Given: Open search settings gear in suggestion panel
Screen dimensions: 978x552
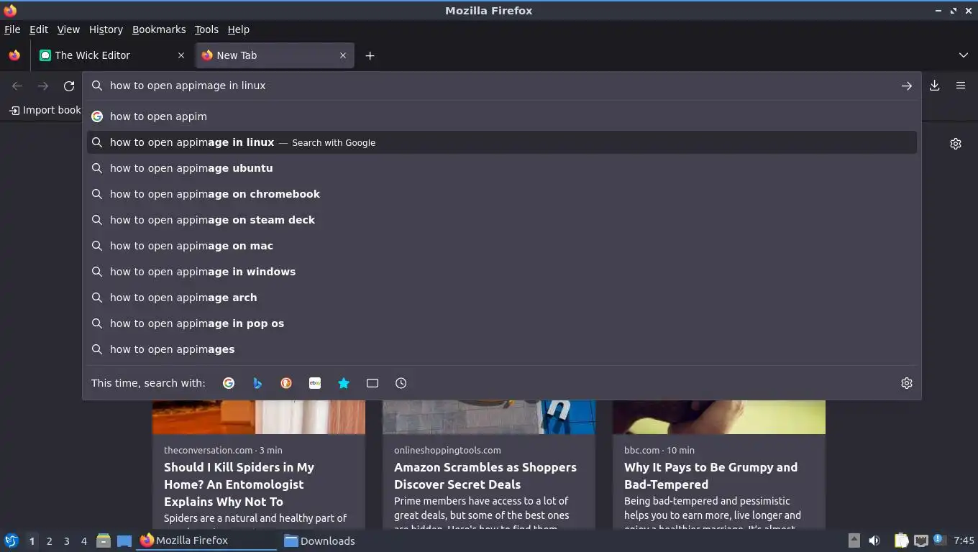Looking at the screenshot, I should point(907,383).
